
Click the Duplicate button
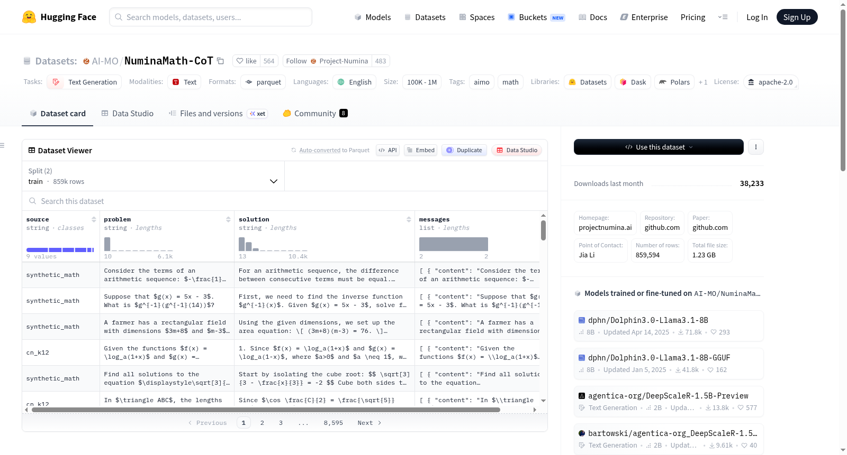(464, 150)
